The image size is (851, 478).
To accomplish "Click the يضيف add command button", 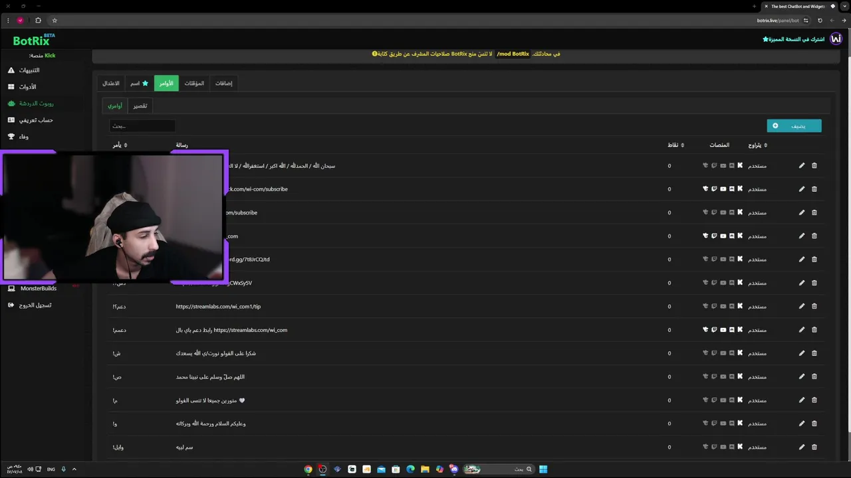I will click(794, 125).
